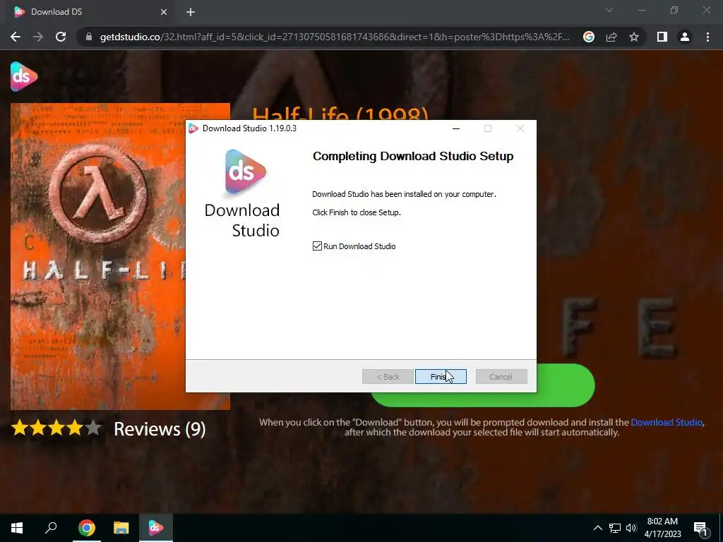Click the Download Studio hyperlink on the page
This screenshot has width=723, height=542.
pyautogui.click(x=667, y=422)
